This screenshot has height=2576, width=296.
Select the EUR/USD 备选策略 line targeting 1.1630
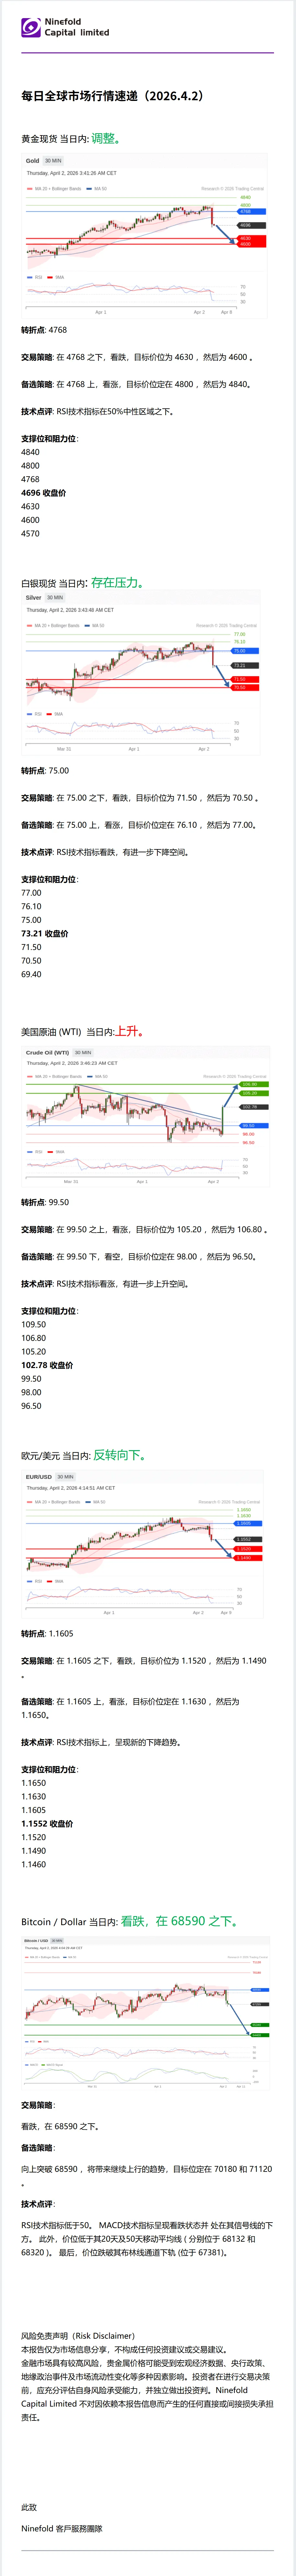131,1708
